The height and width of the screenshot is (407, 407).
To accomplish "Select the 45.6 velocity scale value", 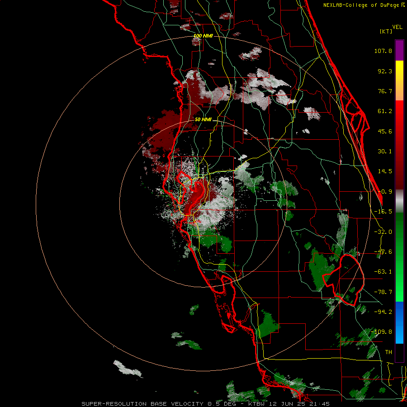I will [x=385, y=131].
